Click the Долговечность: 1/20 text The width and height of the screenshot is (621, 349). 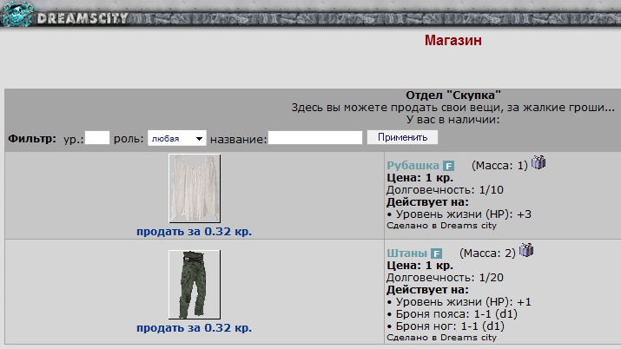point(446,278)
